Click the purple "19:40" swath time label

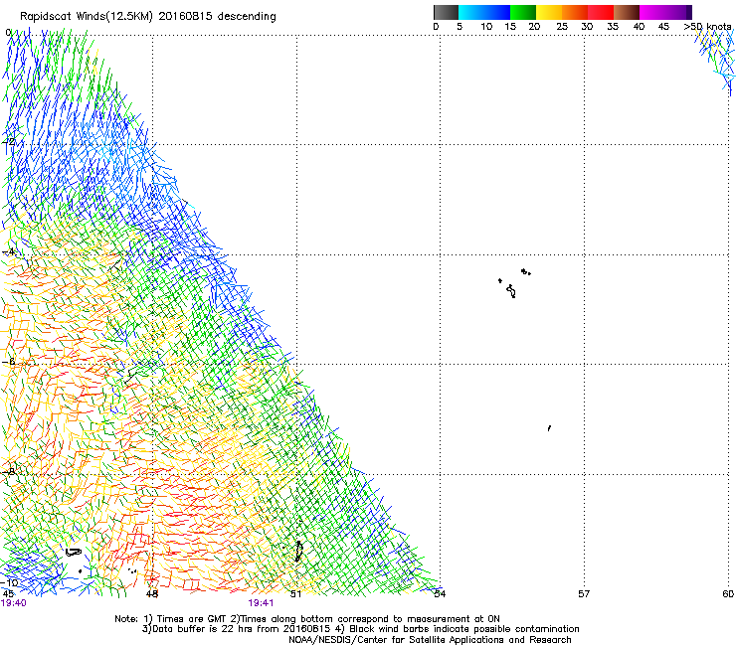point(14,603)
